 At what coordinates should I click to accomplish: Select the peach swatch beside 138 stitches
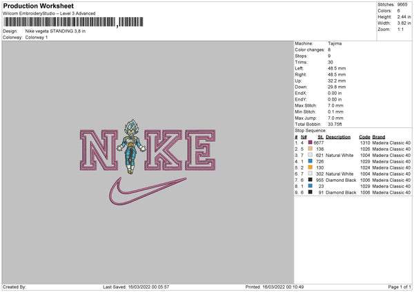(x=310, y=149)
